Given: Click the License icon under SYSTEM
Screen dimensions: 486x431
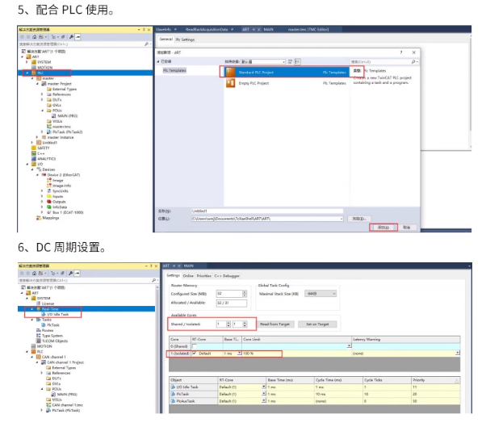Looking at the screenshot, I should click(x=39, y=303).
